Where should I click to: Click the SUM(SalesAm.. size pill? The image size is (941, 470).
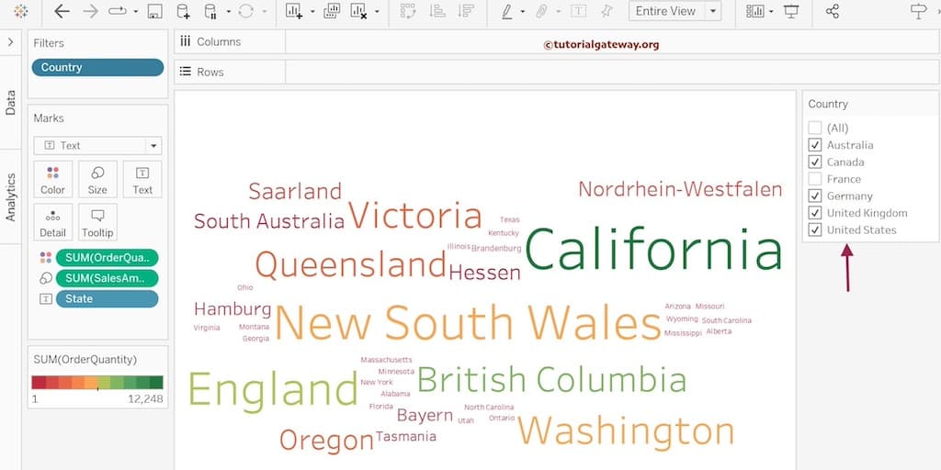coord(107,278)
